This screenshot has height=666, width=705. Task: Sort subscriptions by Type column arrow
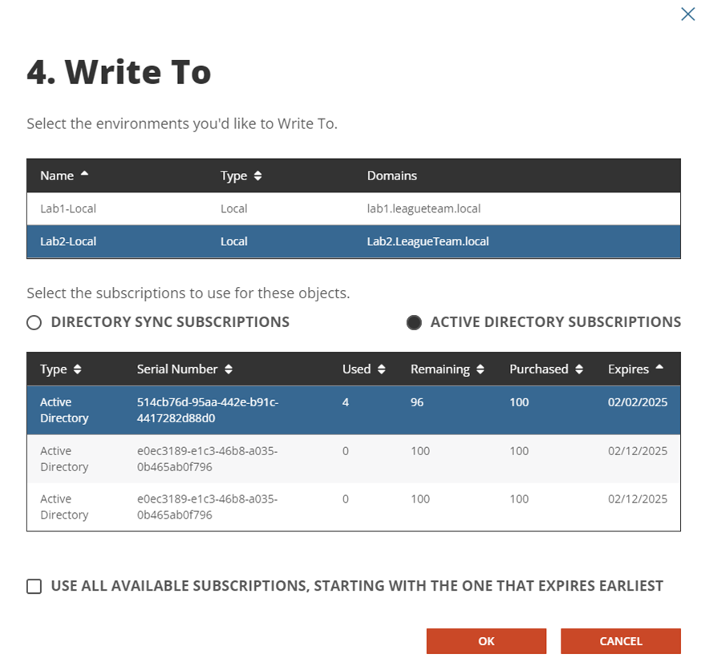click(77, 369)
